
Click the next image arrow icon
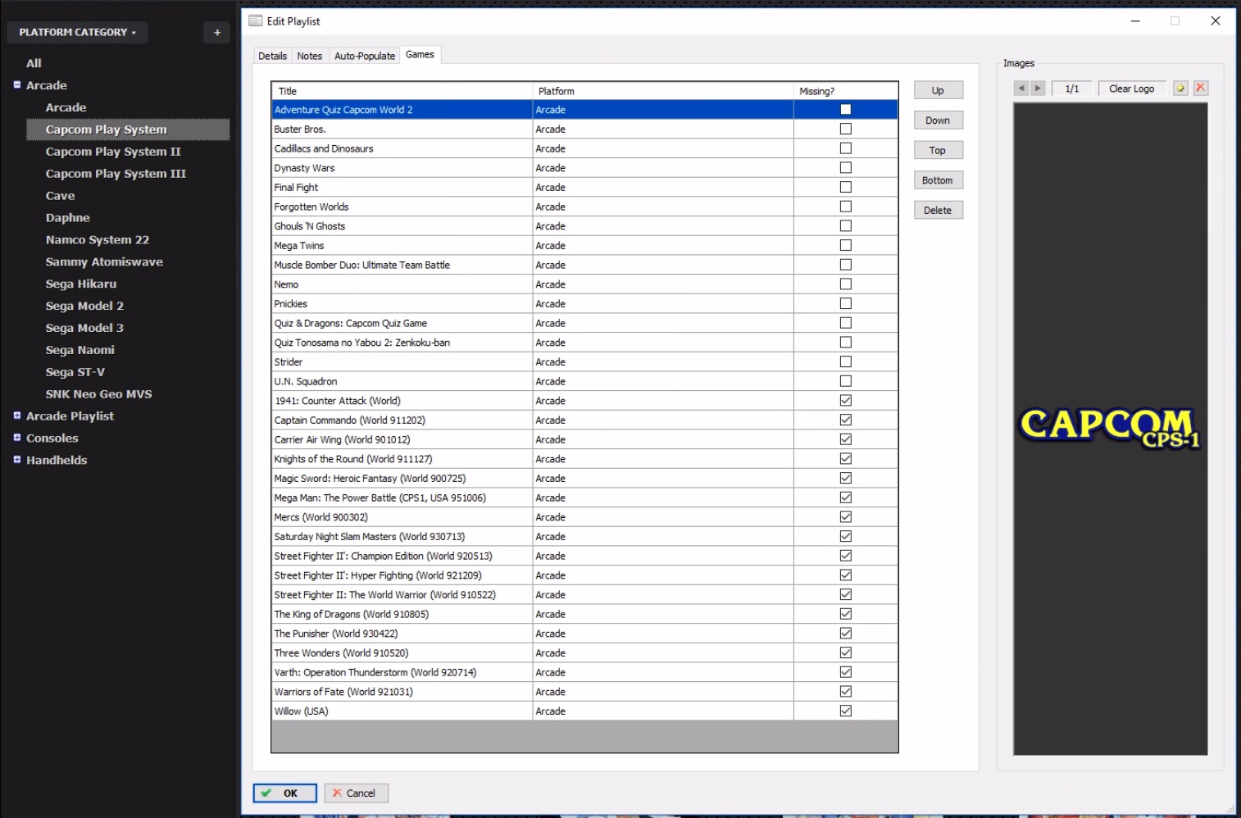click(x=1038, y=89)
